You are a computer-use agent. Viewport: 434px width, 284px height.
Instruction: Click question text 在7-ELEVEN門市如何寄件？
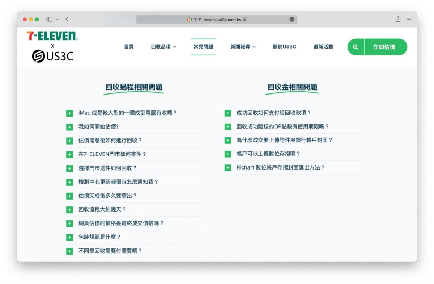coord(112,154)
